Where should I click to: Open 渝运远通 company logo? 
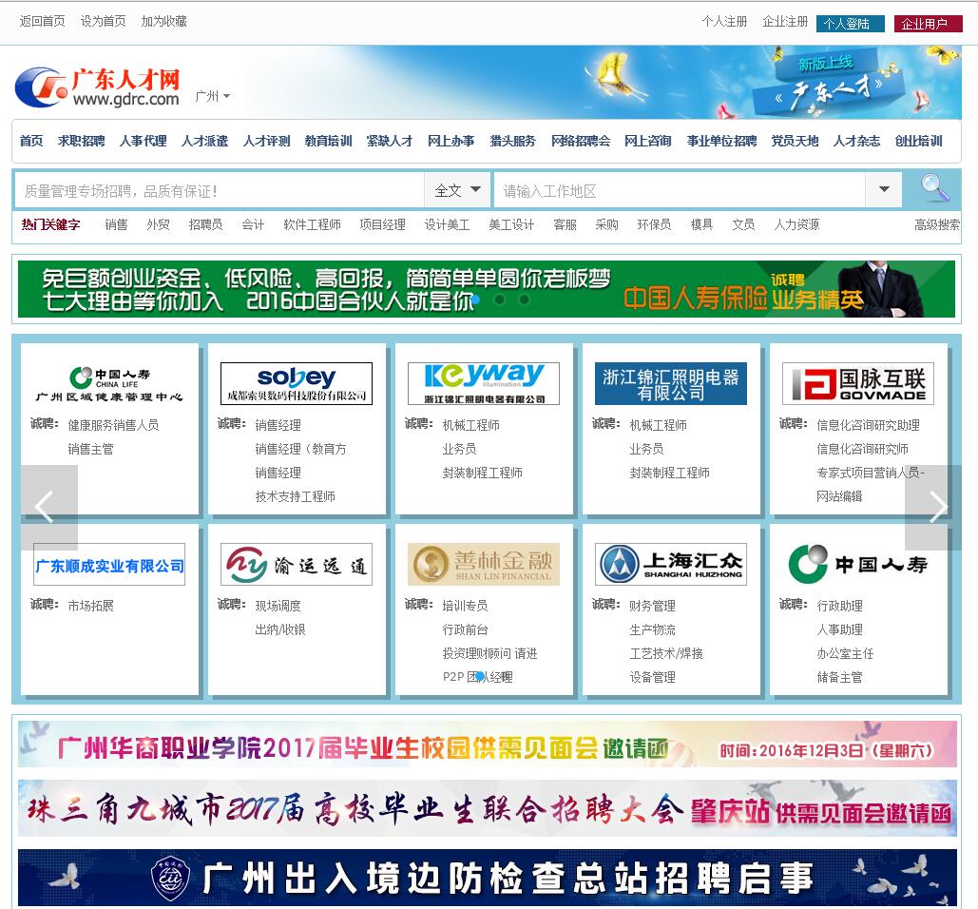[297, 564]
